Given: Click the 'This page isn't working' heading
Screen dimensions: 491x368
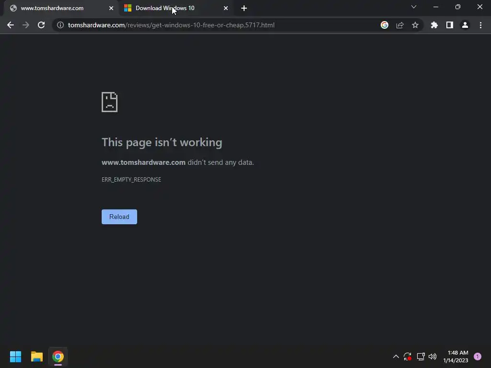Looking at the screenshot, I should [162, 142].
